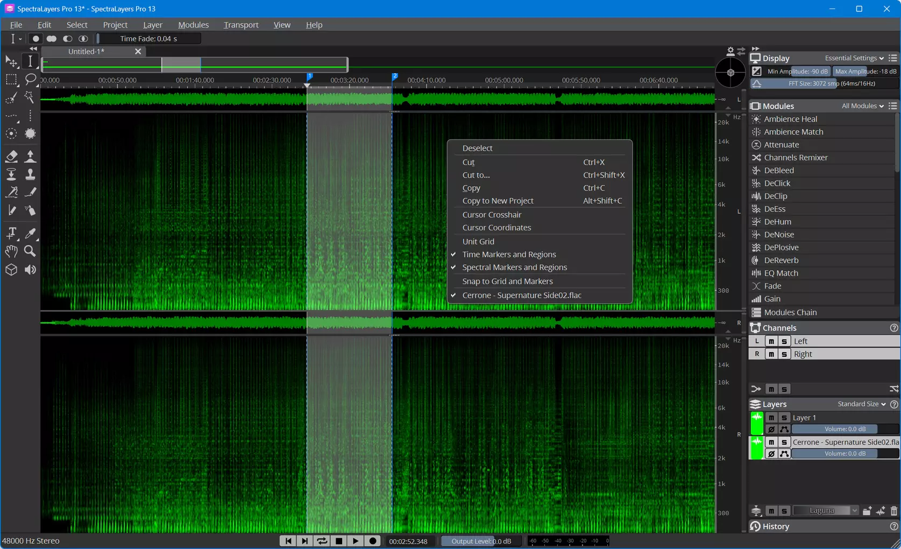Click the Record button in transport bar

[373, 541]
